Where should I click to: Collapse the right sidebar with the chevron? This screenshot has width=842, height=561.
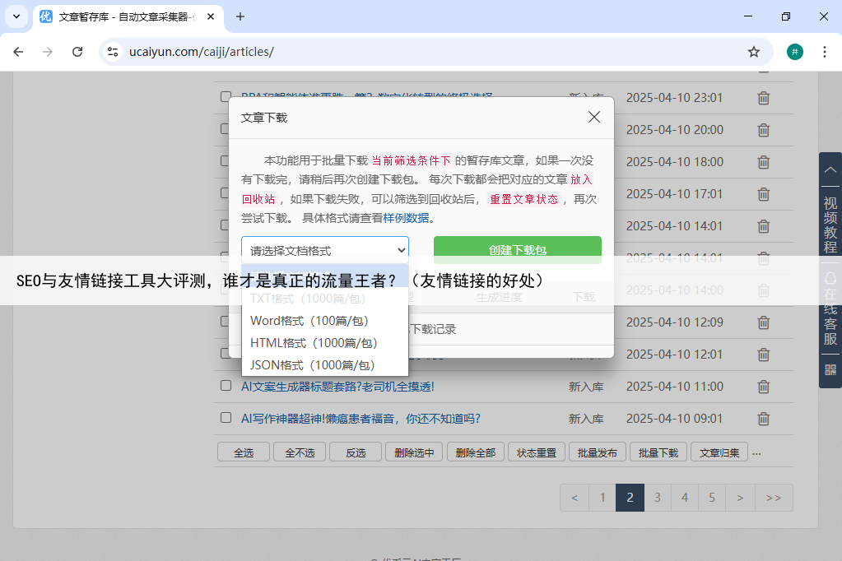pyautogui.click(x=830, y=169)
